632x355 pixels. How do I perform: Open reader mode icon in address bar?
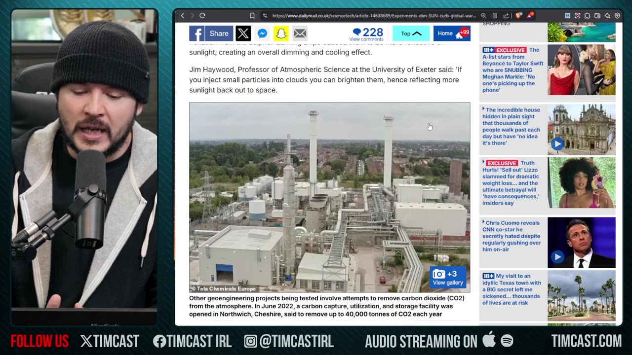(495, 16)
